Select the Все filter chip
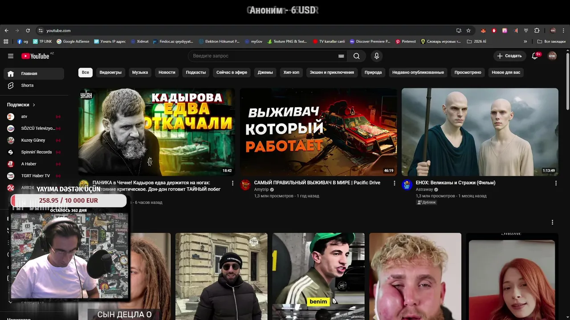570x320 pixels. click(x=85, y=72)
